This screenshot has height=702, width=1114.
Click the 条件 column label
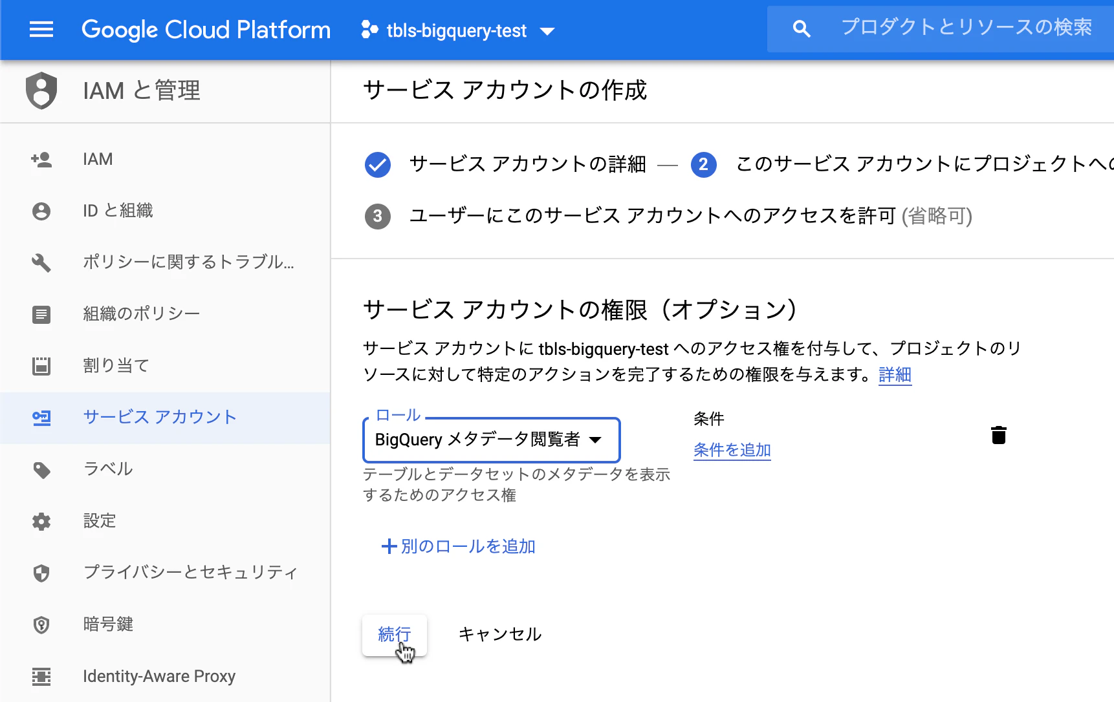pyautogui.click(x=709, y=419)
